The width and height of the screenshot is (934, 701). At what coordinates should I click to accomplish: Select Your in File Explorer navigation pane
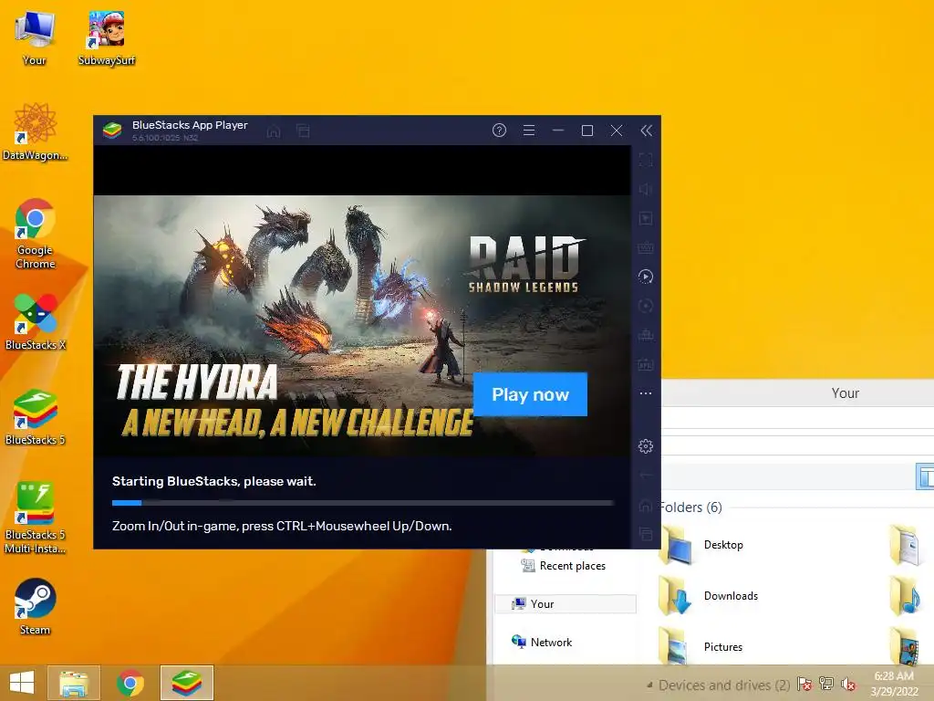(566, 604)
